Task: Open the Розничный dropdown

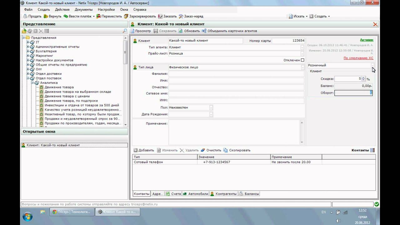Action: tap(372, 65)
